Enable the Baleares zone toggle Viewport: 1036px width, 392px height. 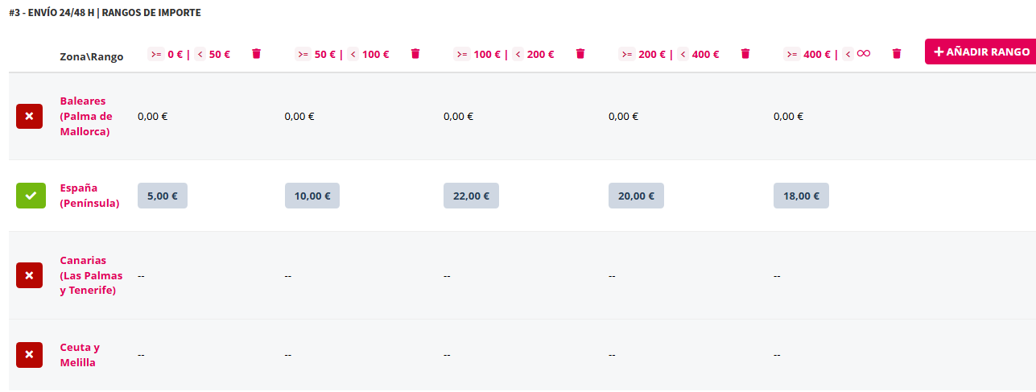(x=29, y=117)
